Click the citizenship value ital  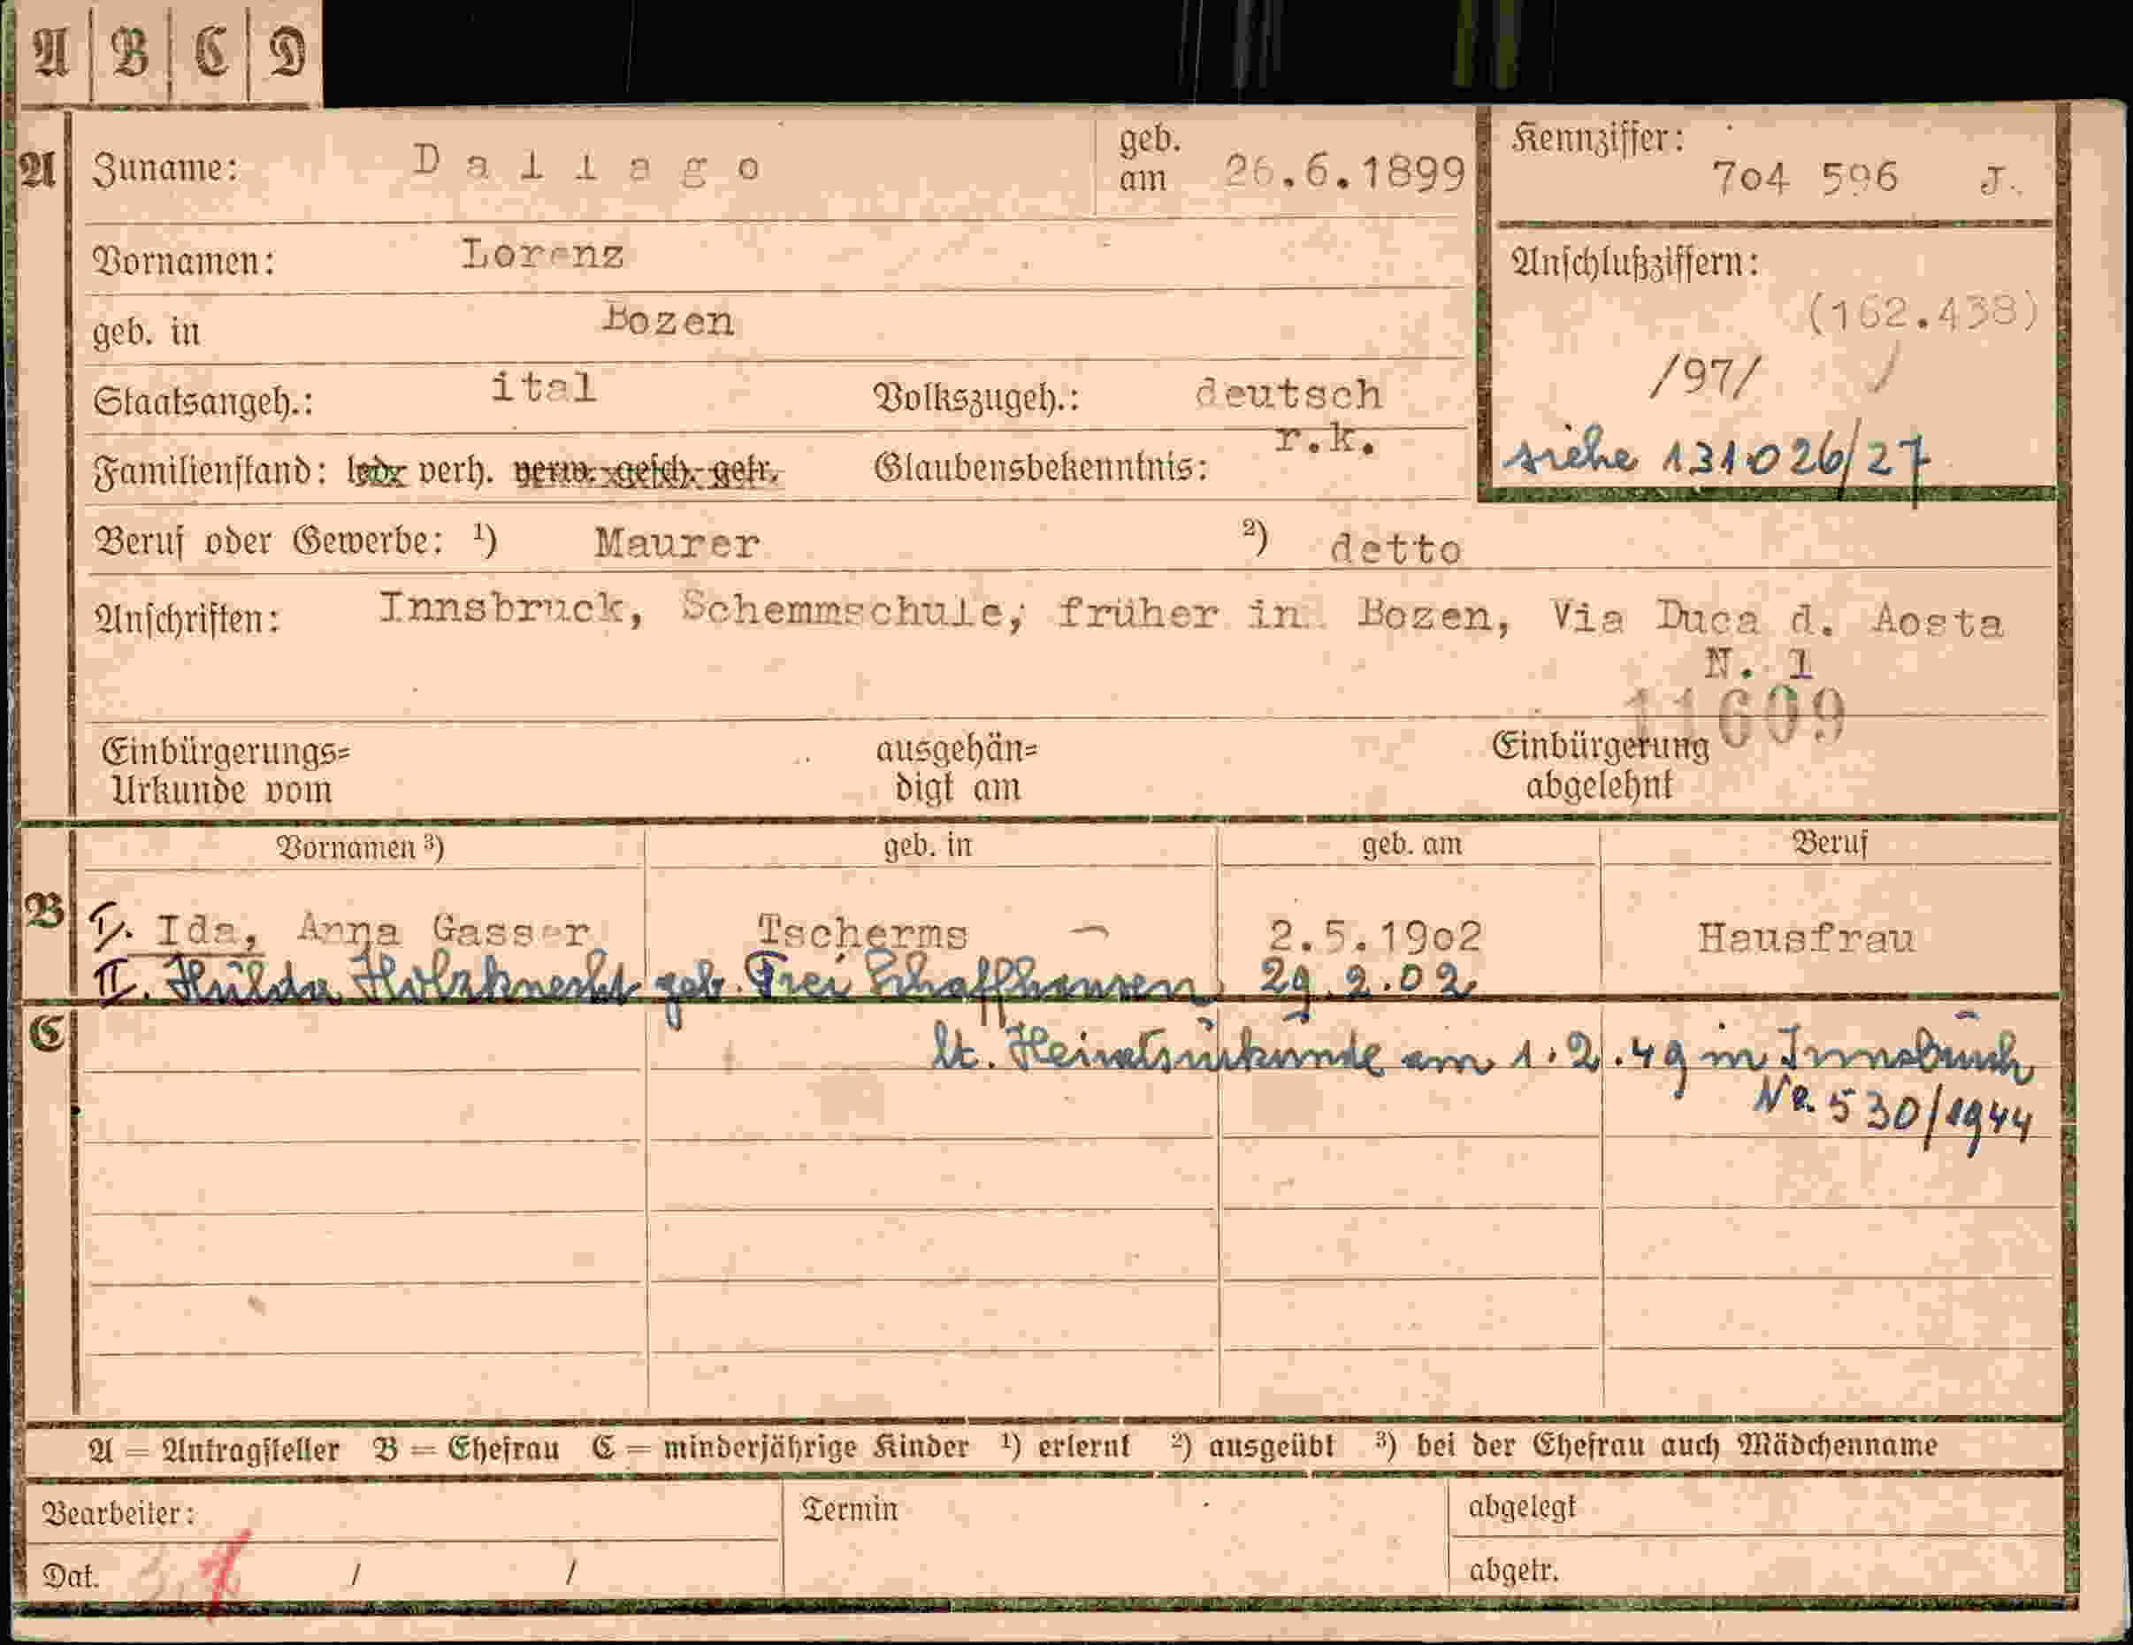click(x=543, y=386)
